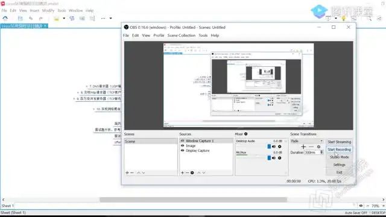Toggle visibility of the Window Capture 1 source
The image size is (386, 217).
click(x=182, y=140)
